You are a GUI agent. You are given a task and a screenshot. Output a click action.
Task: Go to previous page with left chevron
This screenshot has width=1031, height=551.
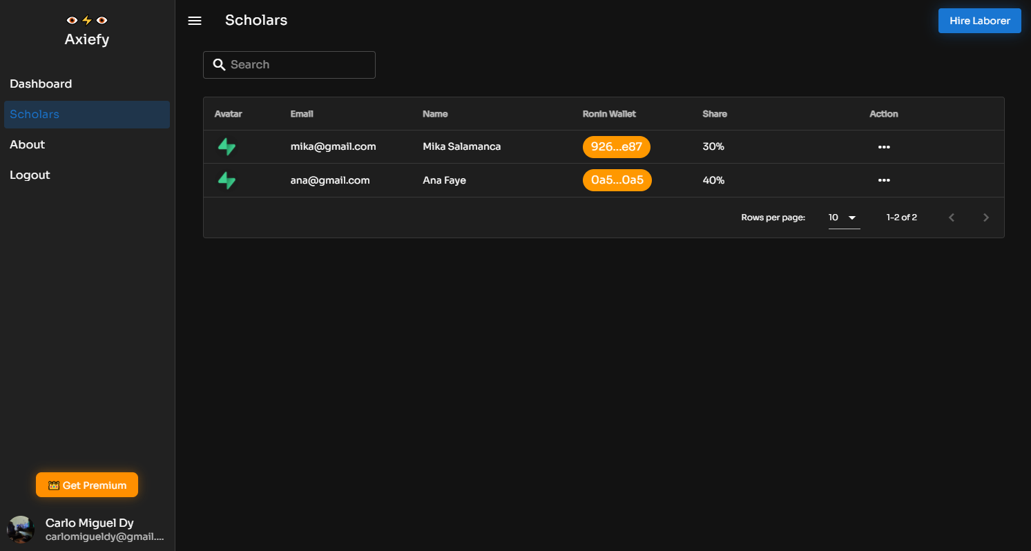952,217
